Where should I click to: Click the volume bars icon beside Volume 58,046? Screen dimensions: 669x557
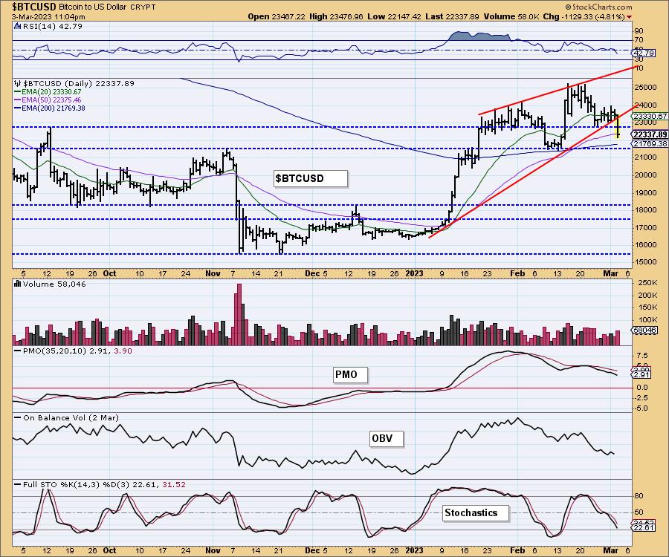click(18, 284)
